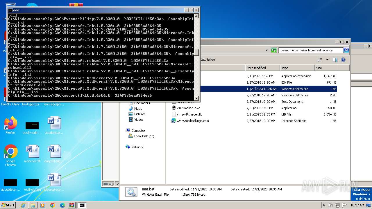Open the Videos library in sidebar

pos(139,120)
